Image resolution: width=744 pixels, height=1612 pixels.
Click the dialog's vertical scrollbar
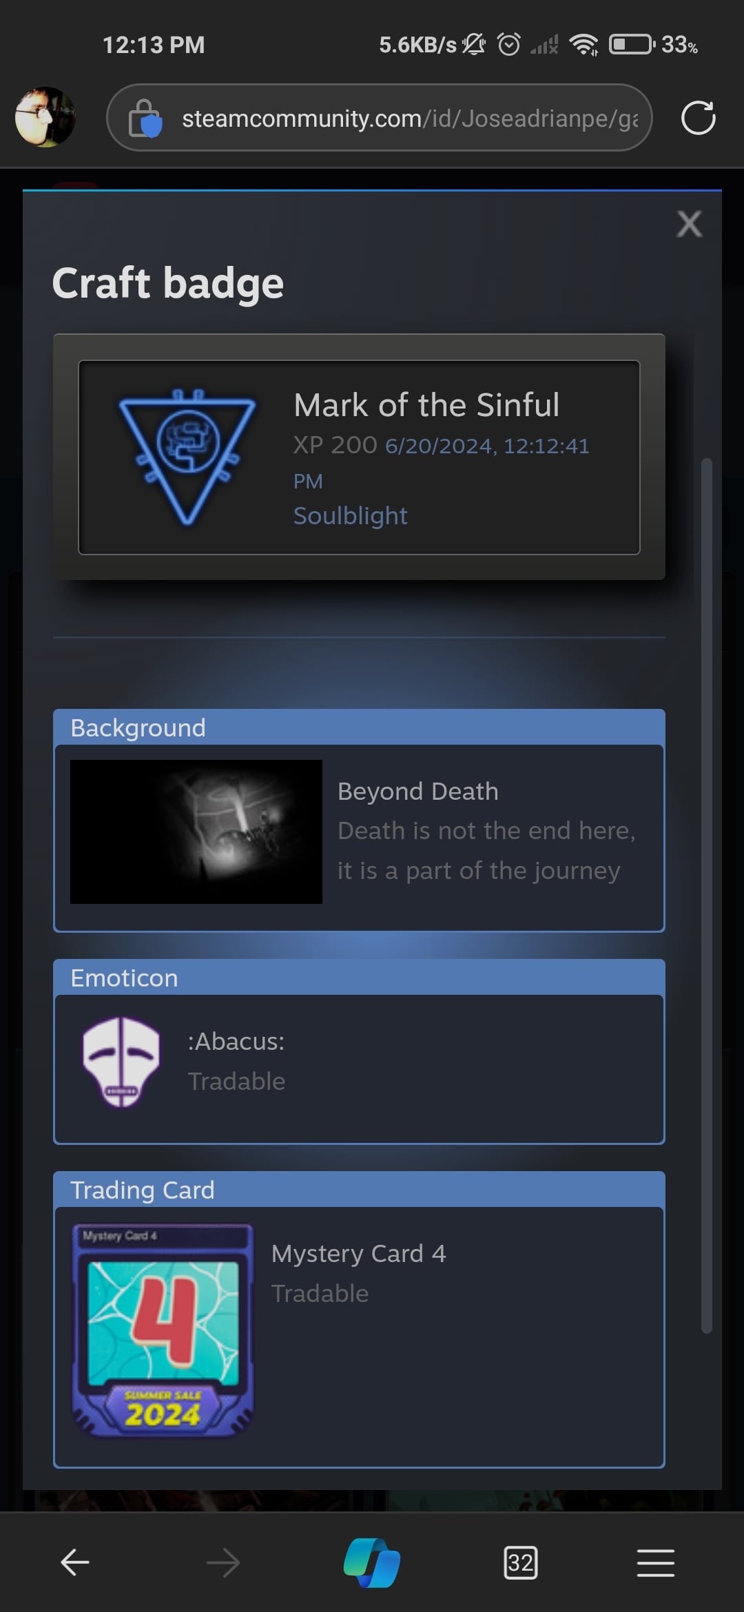[706, 896]
